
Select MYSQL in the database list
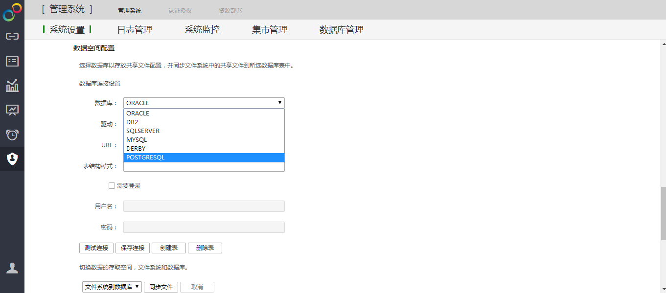tap(204, 140)
